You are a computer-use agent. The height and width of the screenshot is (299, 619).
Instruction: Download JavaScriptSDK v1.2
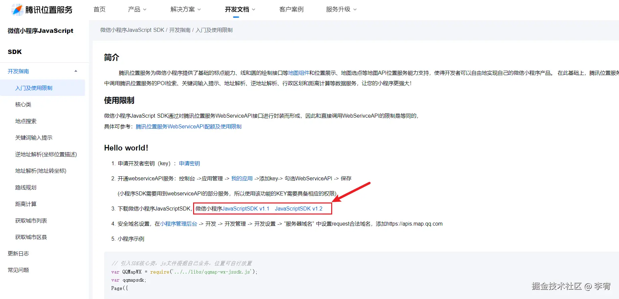(x=299, y=208)
